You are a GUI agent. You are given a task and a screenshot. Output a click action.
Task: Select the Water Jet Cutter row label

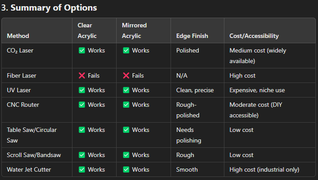click(x=29, y=169)
